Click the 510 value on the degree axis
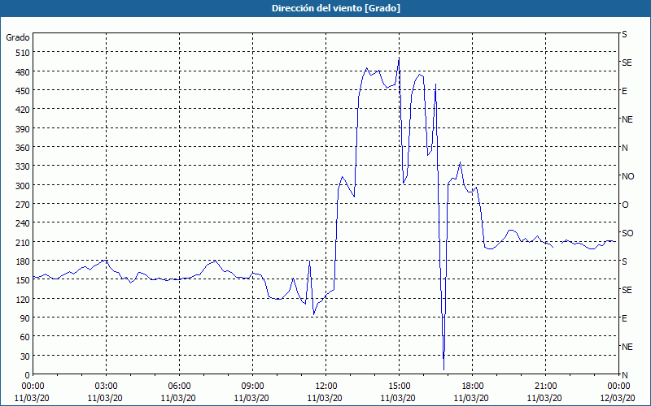 pos(23,53)
